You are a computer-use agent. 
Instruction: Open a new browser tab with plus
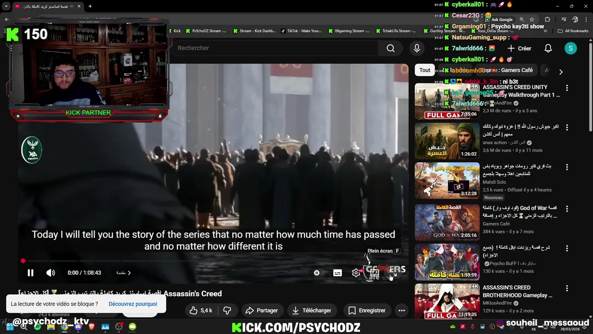pyautogui.click(x=90, y=6)
